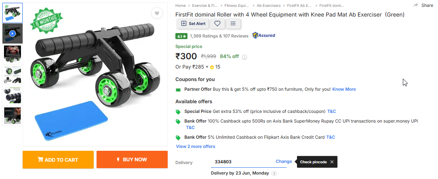The width and height of the screenshot is (438, 179).
Task: Select the first product image thumbnail
Action: click(x=13, y=13)
